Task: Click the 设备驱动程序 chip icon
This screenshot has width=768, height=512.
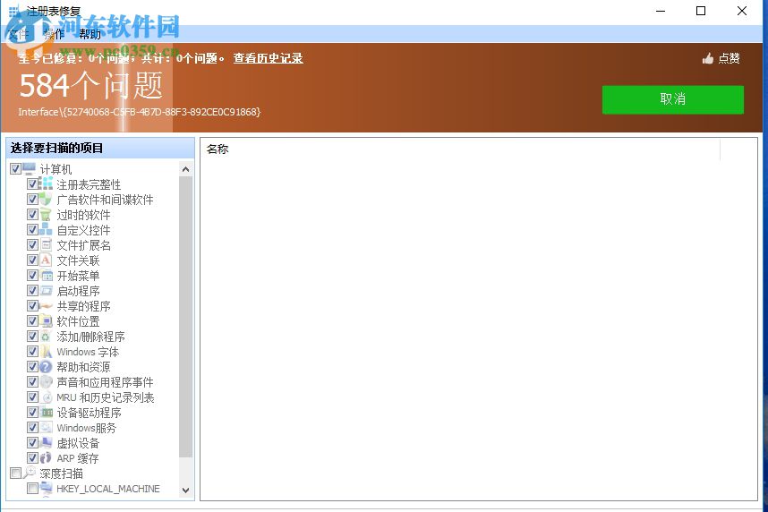Action: 46,413
